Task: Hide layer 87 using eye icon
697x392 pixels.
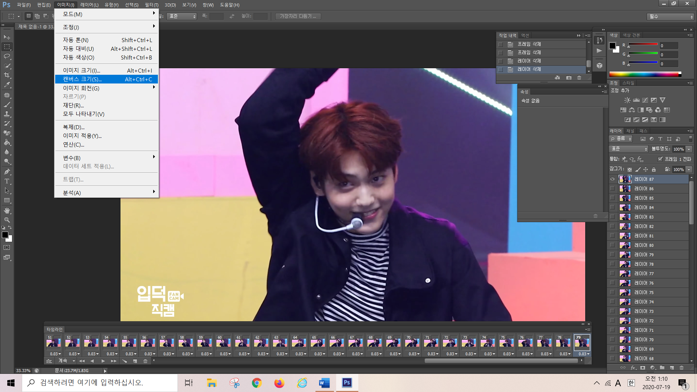Action: [x=612, y=179]
